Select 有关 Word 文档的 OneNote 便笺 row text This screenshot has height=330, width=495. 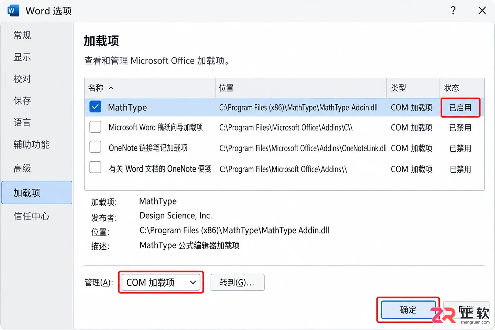click(x=160, y=169)
